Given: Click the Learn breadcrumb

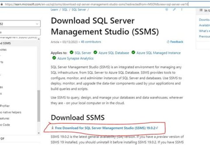Looking at the screenshot, I should 54,10.
